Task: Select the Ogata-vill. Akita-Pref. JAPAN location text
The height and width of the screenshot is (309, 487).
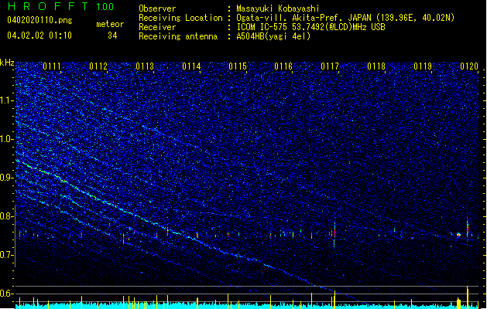Action: click(345, 18)
